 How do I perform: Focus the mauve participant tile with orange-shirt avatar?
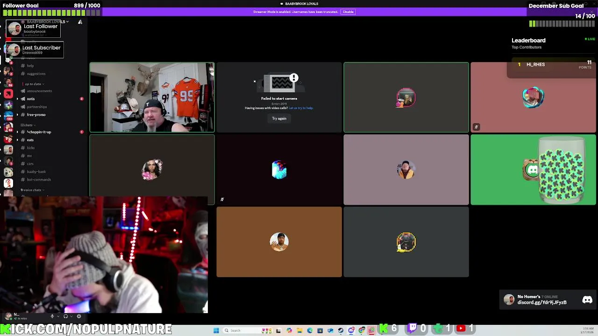pos(406,170)
